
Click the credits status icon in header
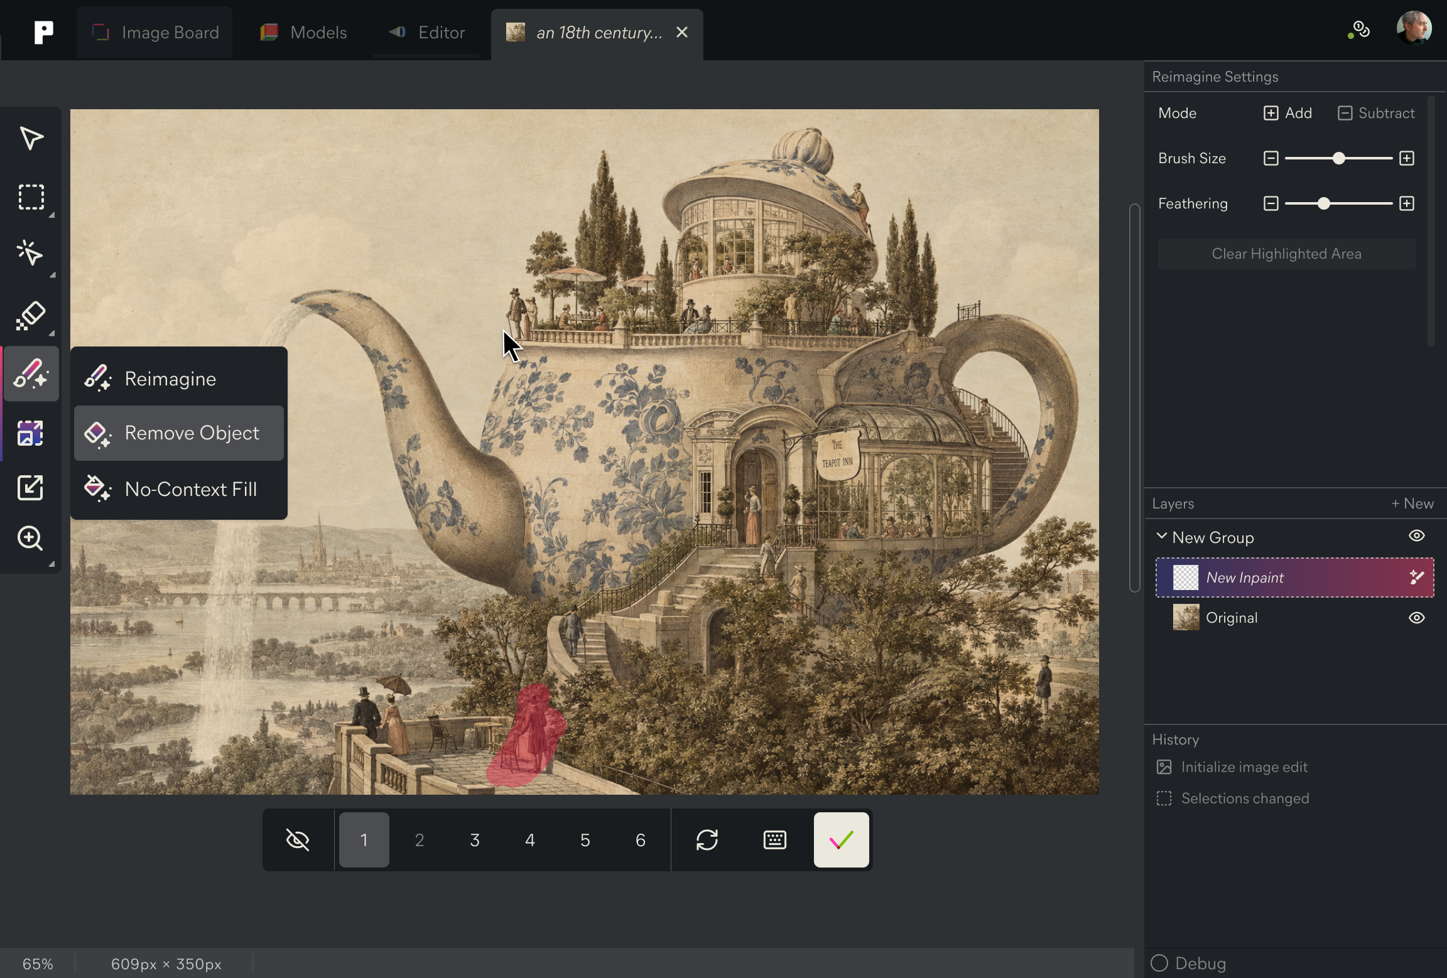(1359, 30)
